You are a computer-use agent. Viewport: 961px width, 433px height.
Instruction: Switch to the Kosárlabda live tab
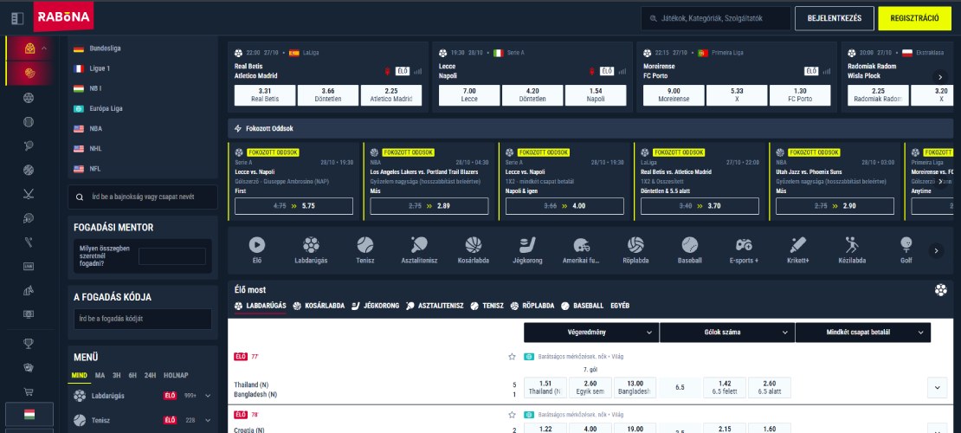(x=319, y=306)
